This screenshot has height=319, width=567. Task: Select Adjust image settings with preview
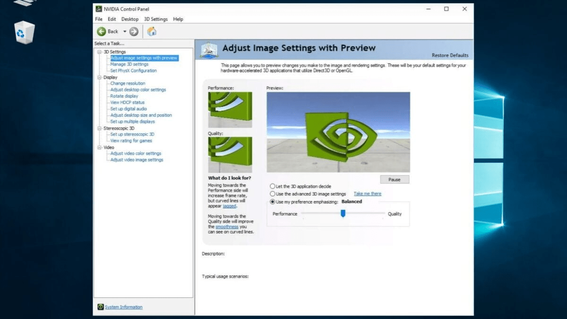(x=144, y=58)
